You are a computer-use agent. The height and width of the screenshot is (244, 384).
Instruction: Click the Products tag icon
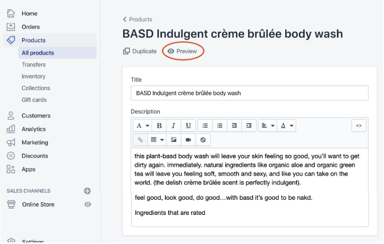pos(11,40)
